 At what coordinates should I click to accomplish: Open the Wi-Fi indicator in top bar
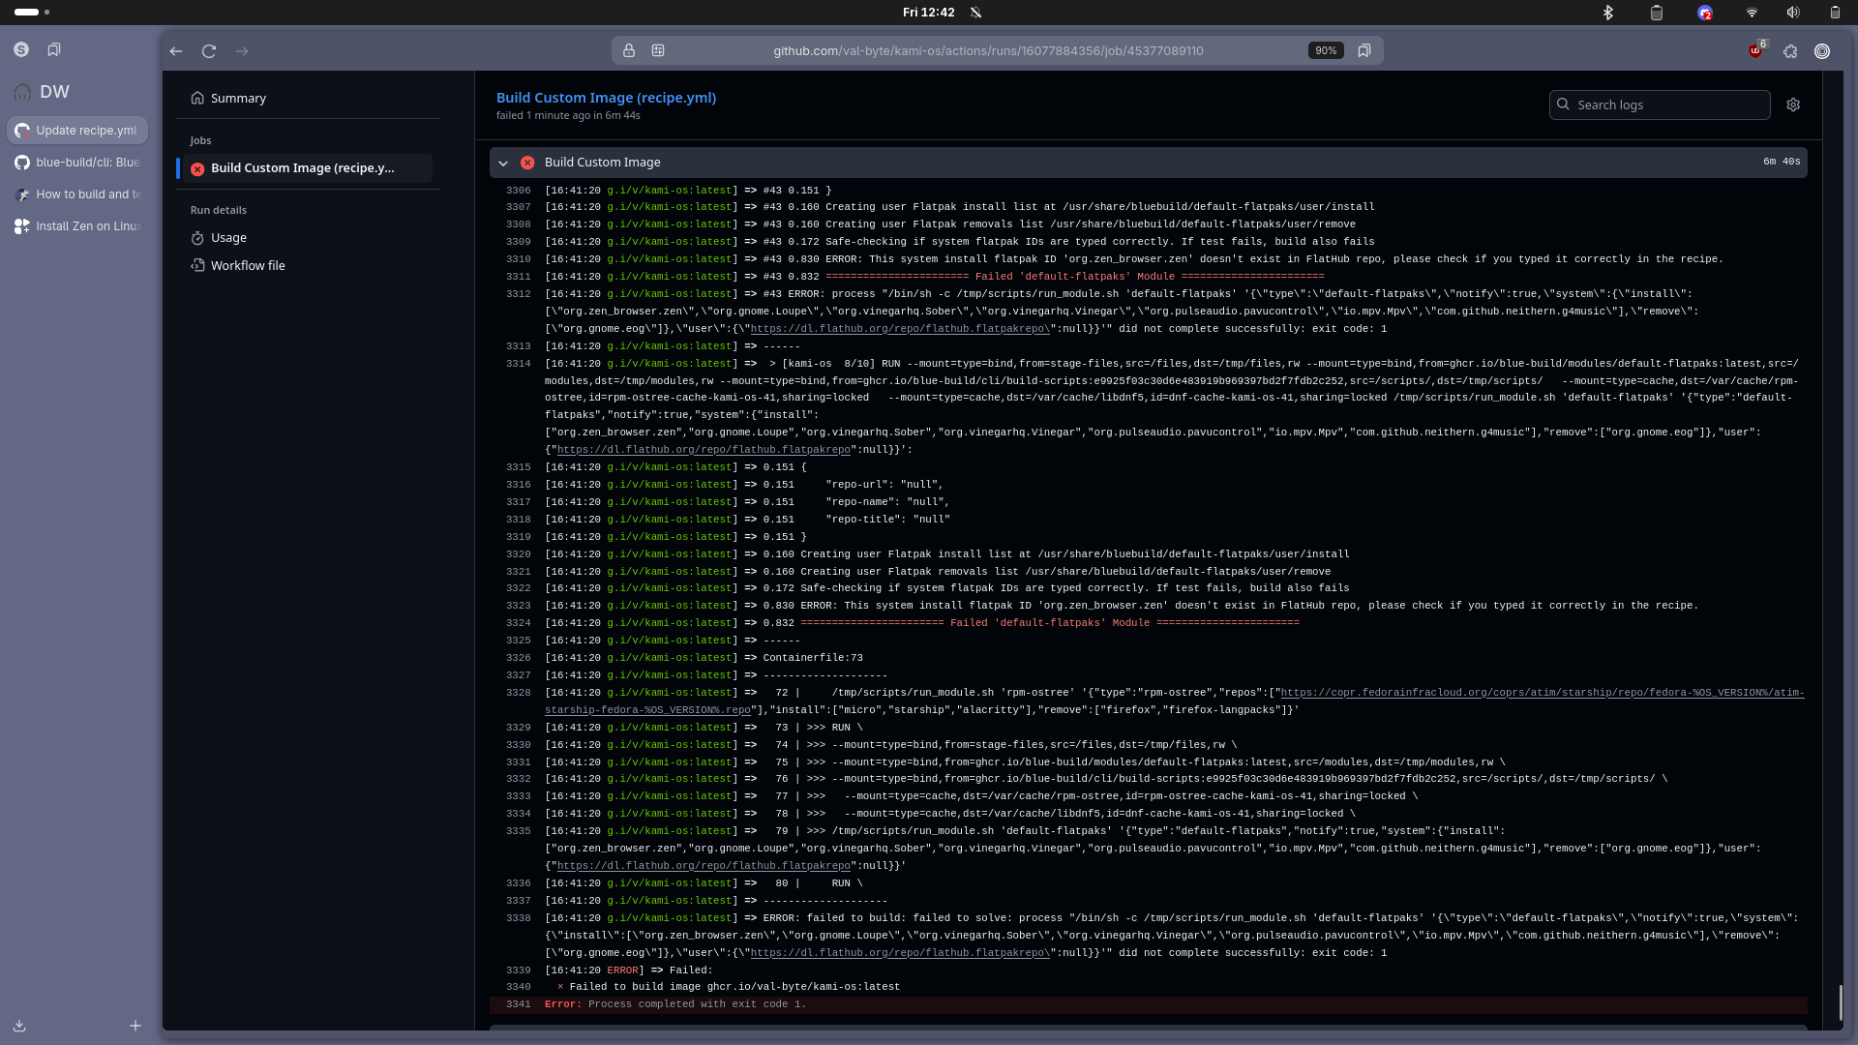[x=1752, y=13]
